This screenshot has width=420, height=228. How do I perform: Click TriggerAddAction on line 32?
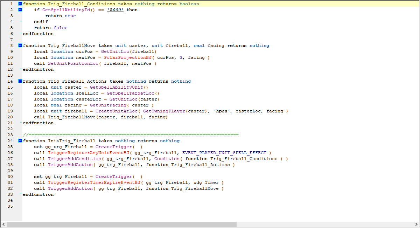(x=70, y=188)
